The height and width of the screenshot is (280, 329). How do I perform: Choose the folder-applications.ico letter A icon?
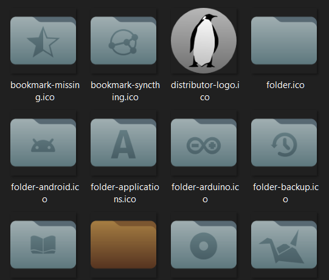click(x=123, y=143)
